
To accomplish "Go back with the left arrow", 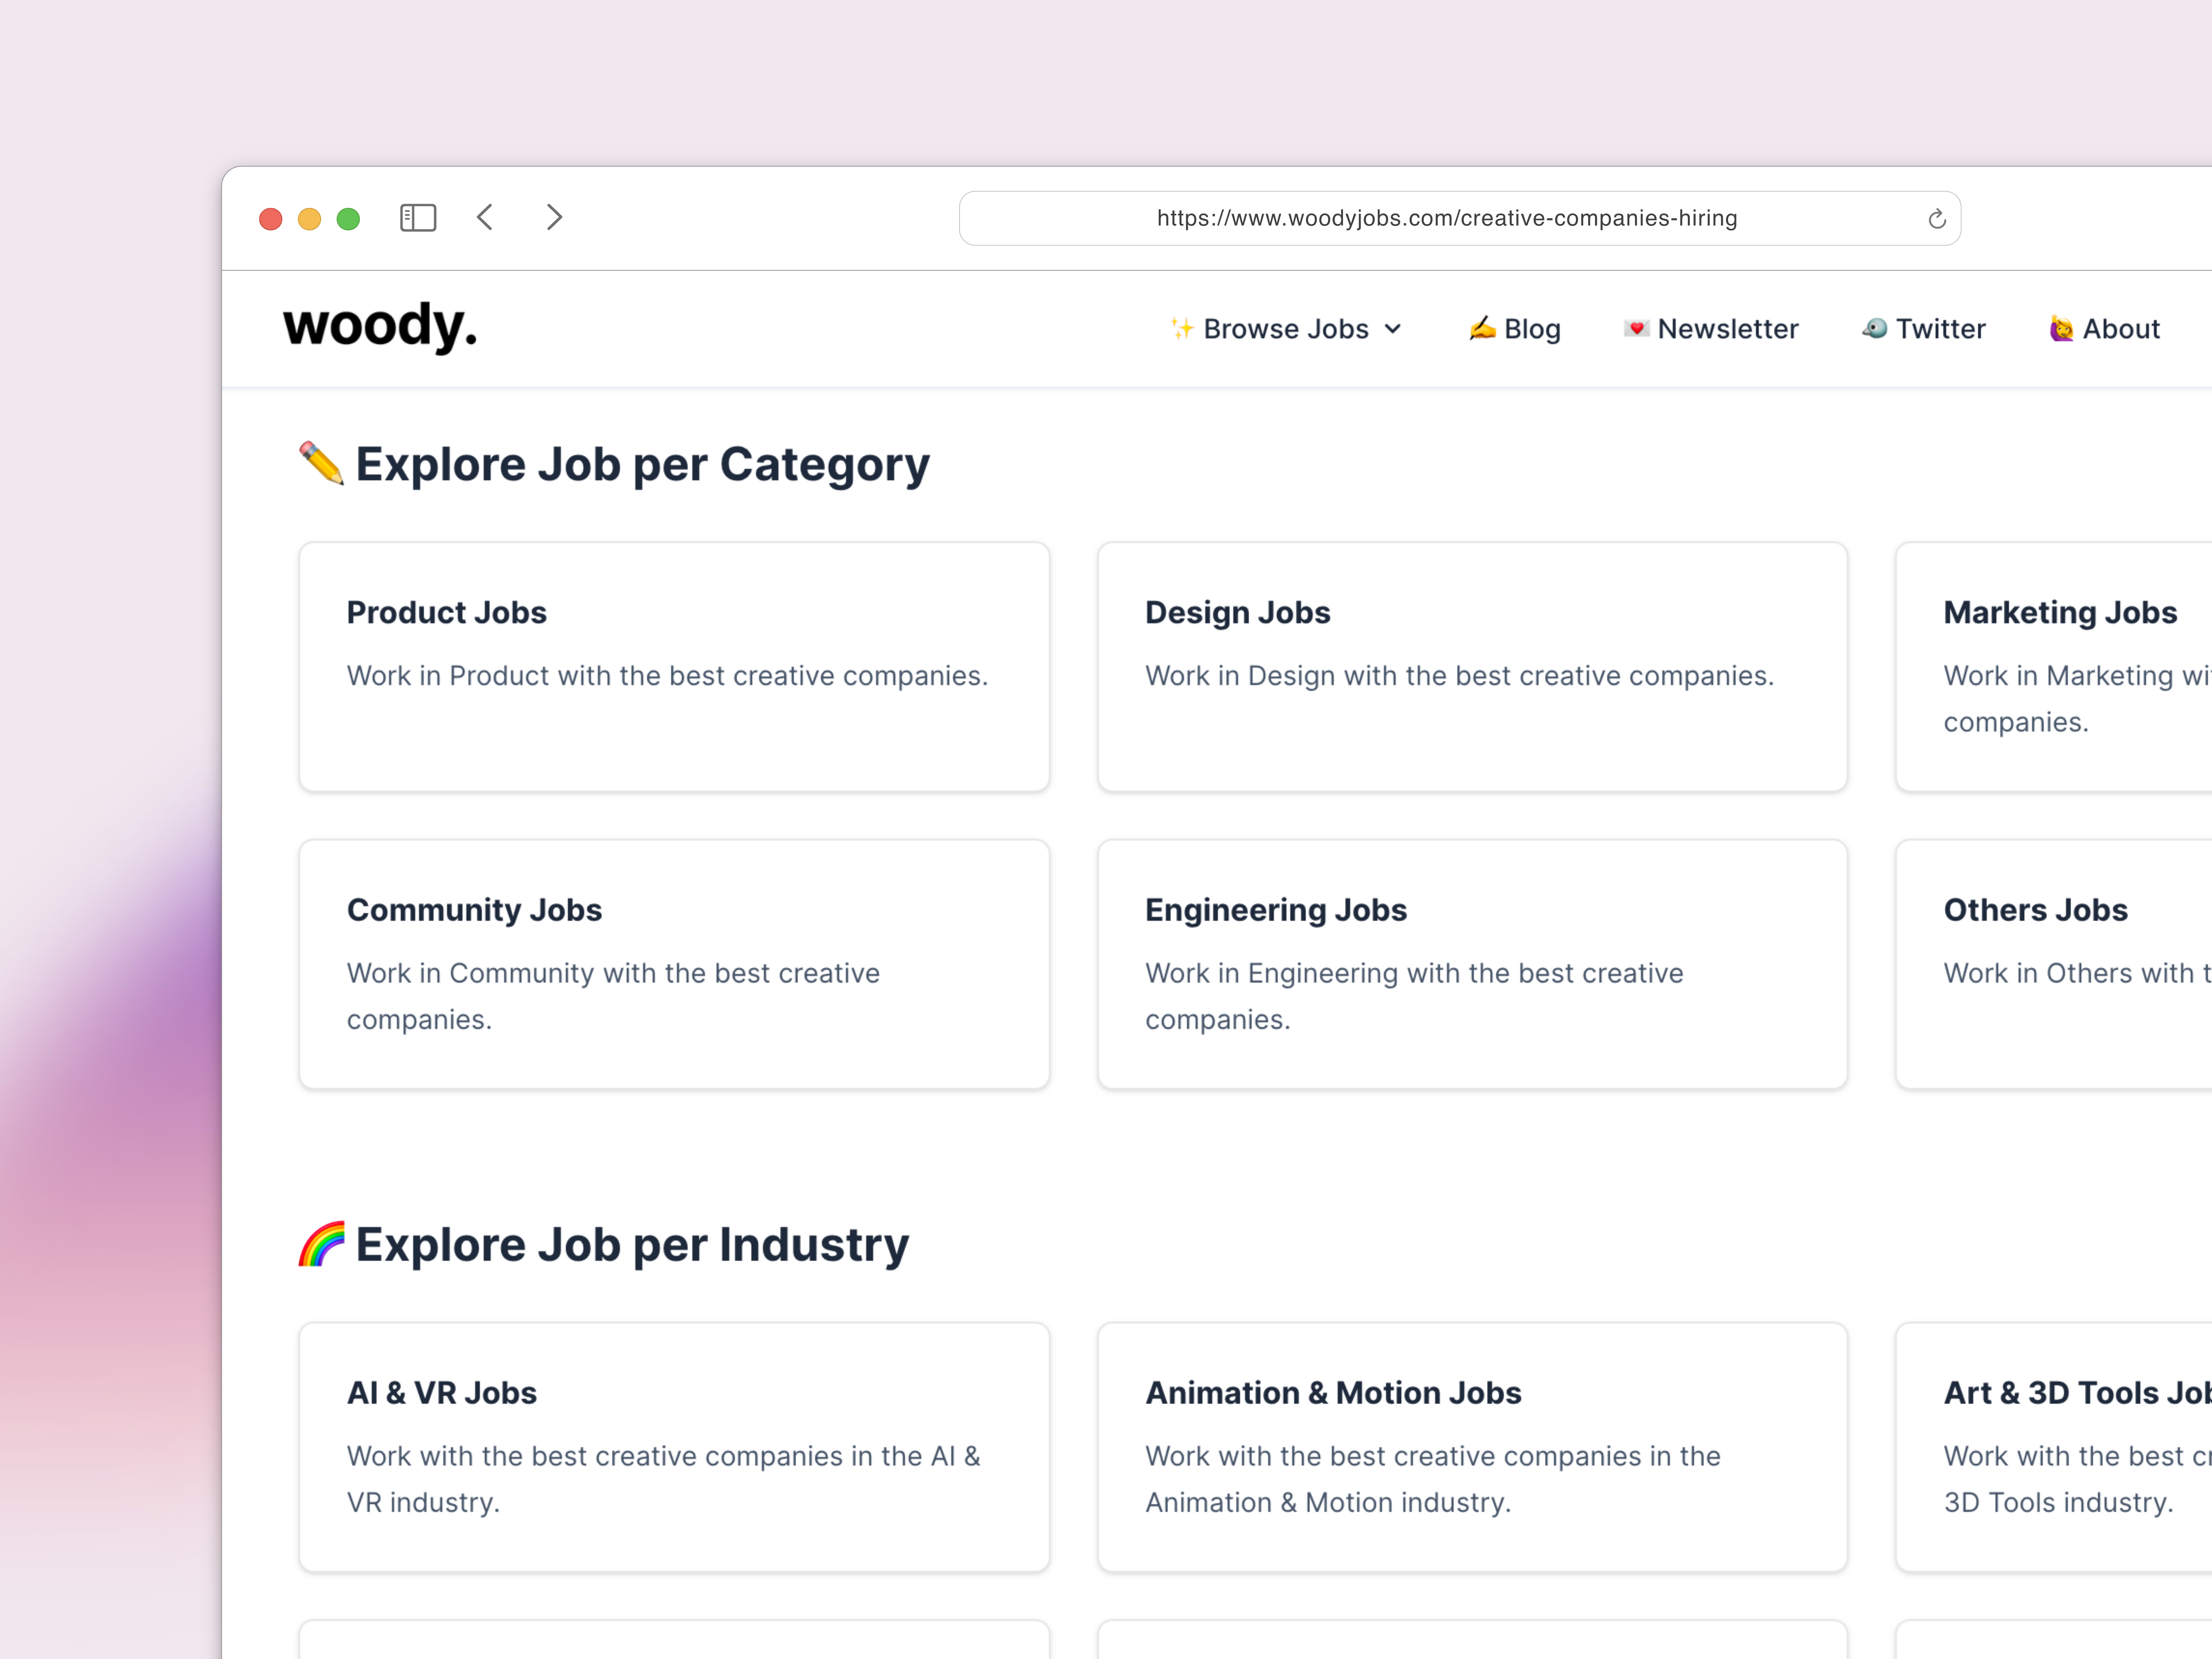I will [485, 218].
